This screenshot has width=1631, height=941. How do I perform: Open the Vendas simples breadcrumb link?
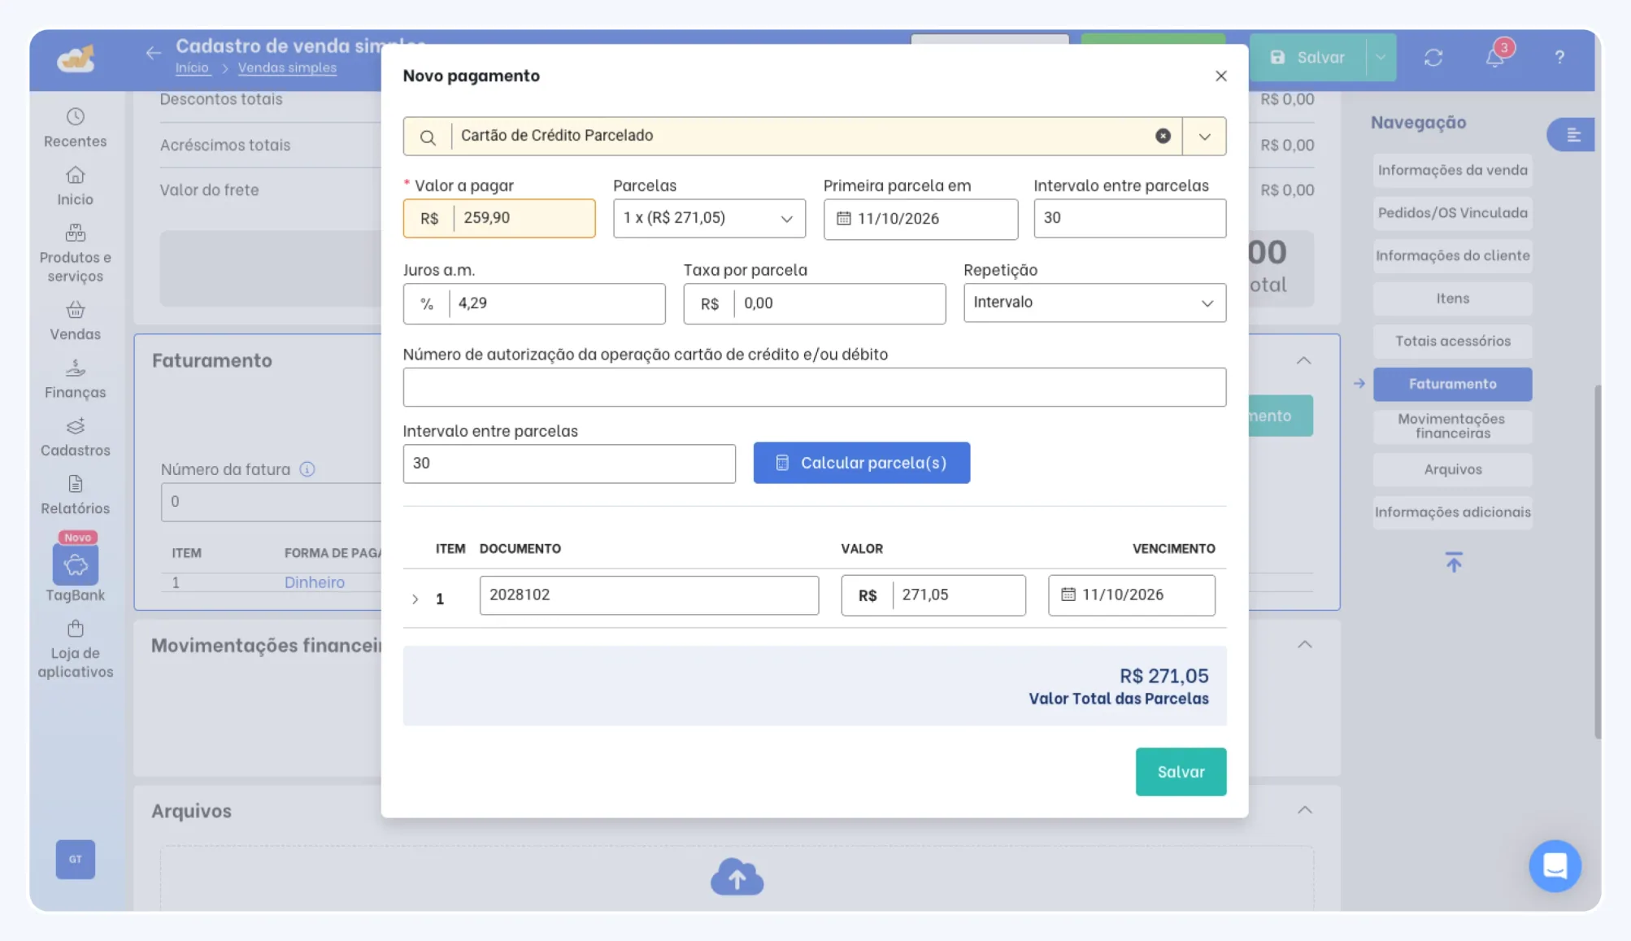[287, 68]
